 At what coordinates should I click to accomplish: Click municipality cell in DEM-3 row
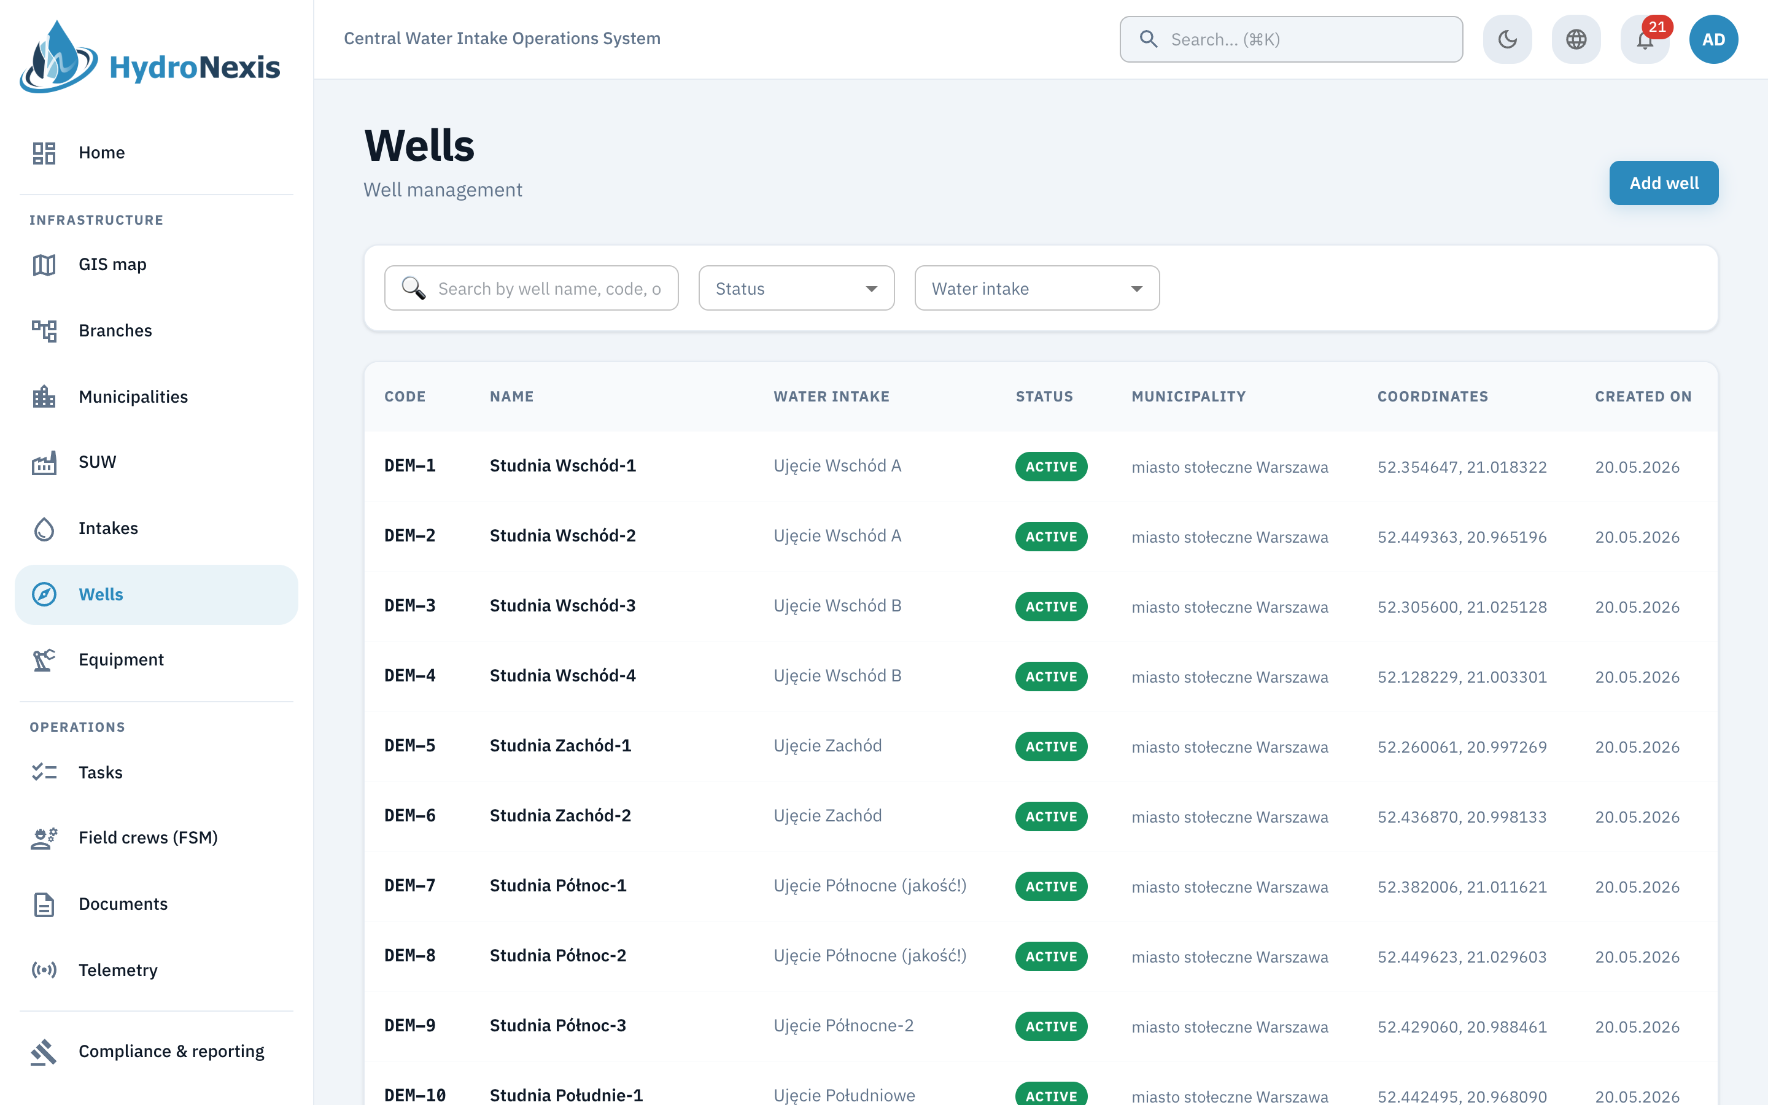(1230, 607)
